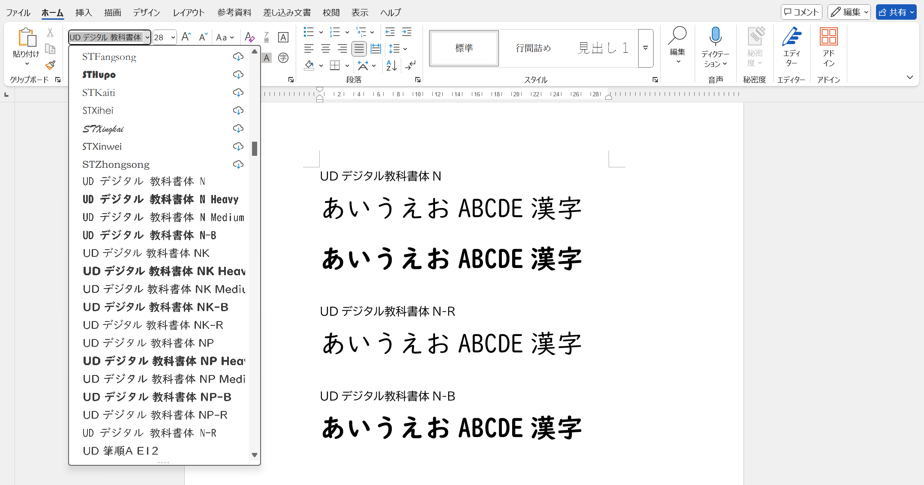This screenshot has height=485, width=924.
Task: Open the ヘルプ tab
Action: click(390, 12)
